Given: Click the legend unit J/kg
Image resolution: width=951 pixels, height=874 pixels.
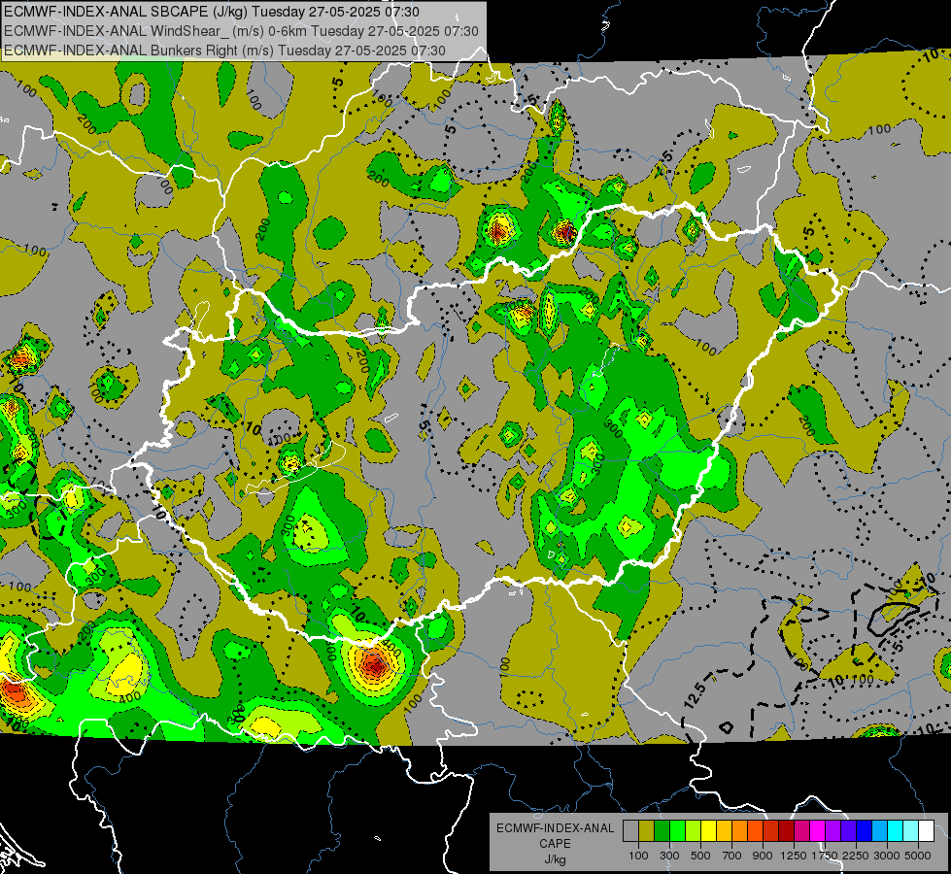Looking at the screenshot, I should 556,859.
